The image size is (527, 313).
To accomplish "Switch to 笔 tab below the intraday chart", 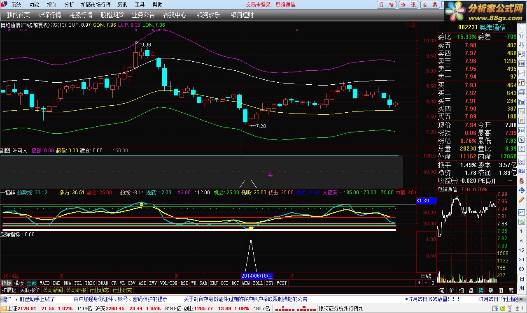I will 441,290.
